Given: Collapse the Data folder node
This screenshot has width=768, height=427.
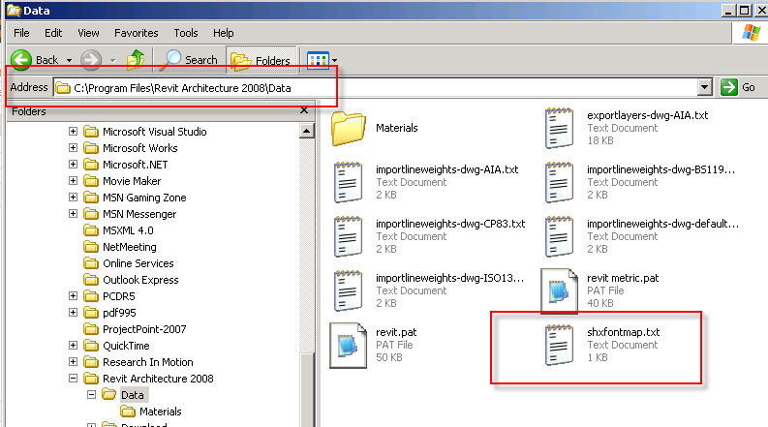Looking at the screenshot, I should pyautogui.click(x=92, y=395).
